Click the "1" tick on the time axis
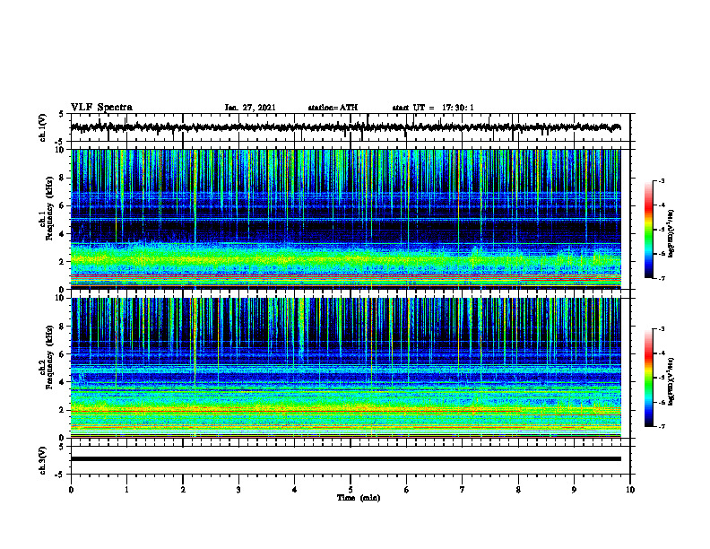The image size is (710, 549). (126, 490)
